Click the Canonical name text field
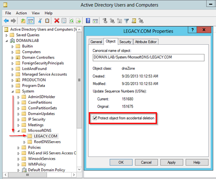This screenshot has height=179, width=216. 148,57
